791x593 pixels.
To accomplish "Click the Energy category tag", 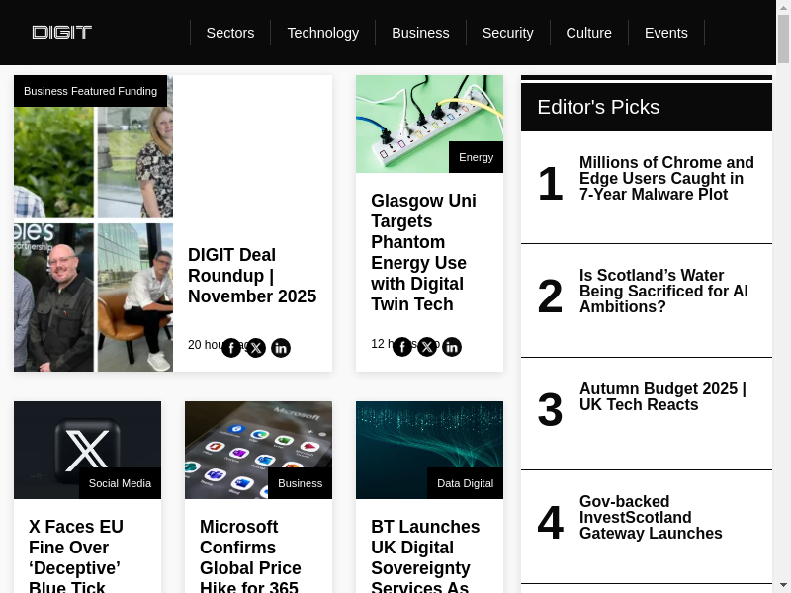I will pos(476,157).
